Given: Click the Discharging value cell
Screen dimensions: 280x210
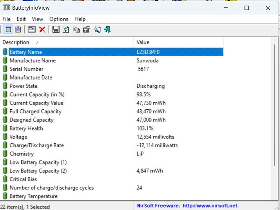Looking at the screenshot, I should pyautogui.click(x=150, y=86).
